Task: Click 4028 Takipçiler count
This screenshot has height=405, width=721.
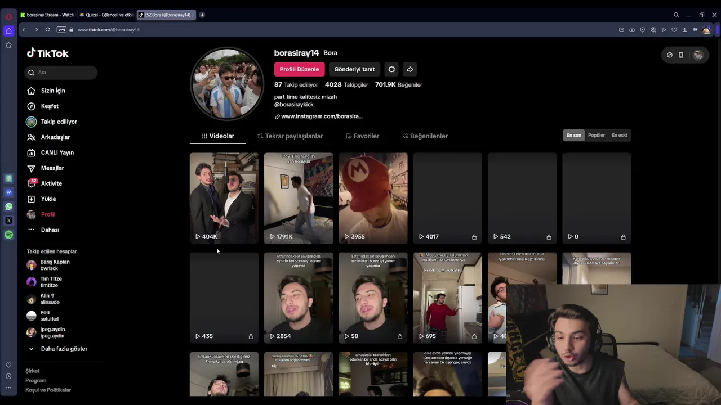Action: point(346,85)
